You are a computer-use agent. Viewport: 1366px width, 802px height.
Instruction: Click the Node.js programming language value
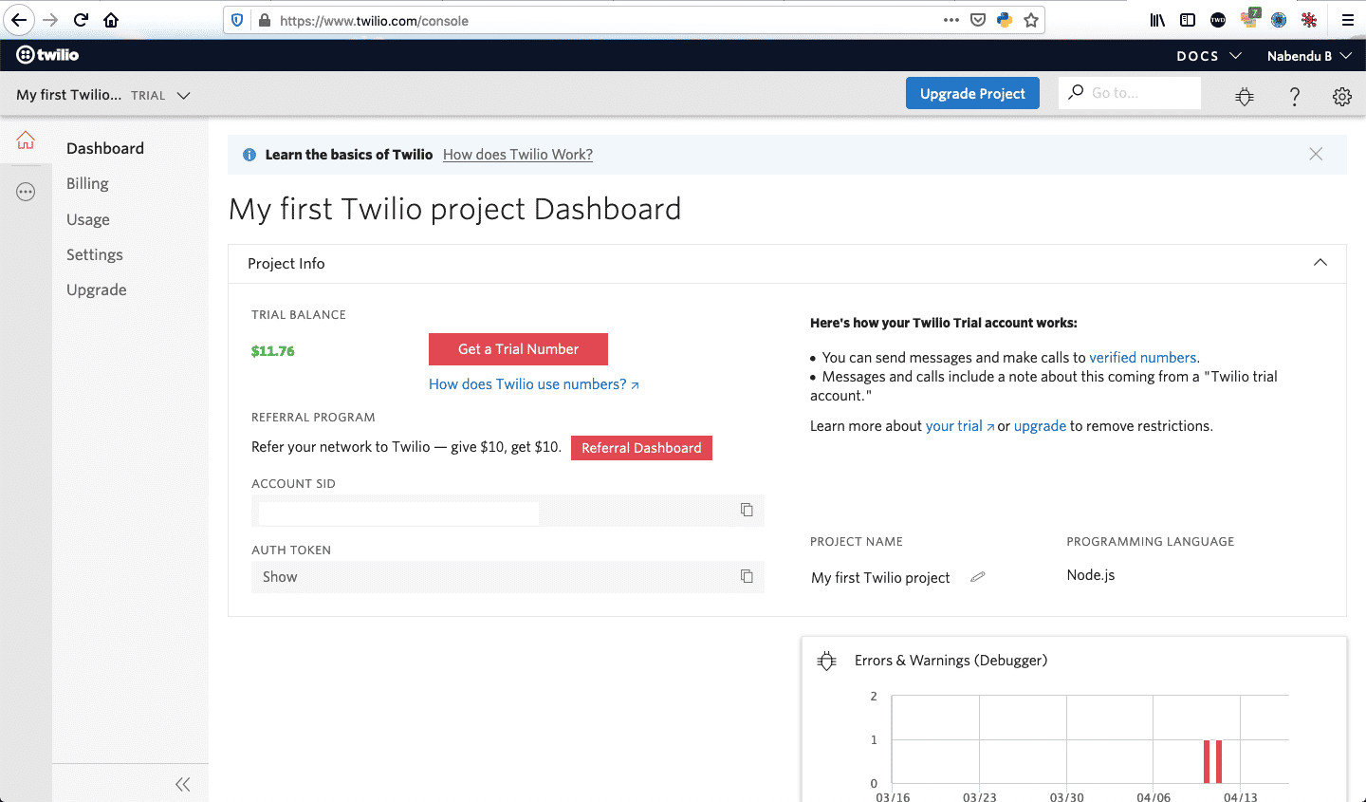(1091, 575)
